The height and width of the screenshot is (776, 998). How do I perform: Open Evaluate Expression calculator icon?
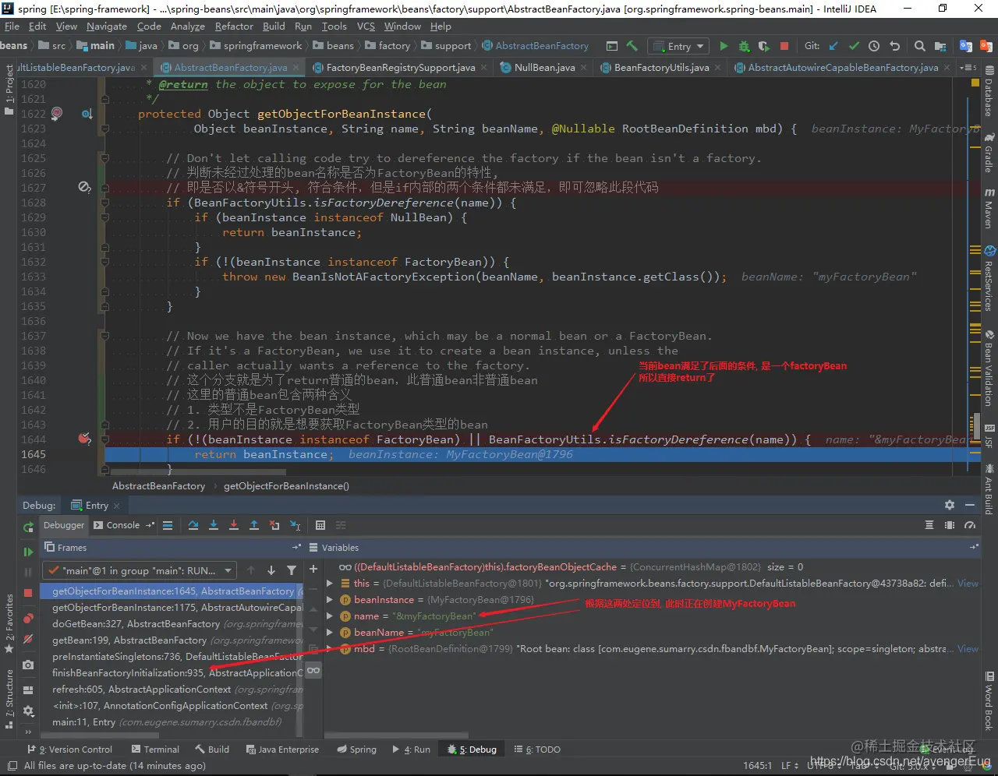pyautogui.click(x=320, y=525)
